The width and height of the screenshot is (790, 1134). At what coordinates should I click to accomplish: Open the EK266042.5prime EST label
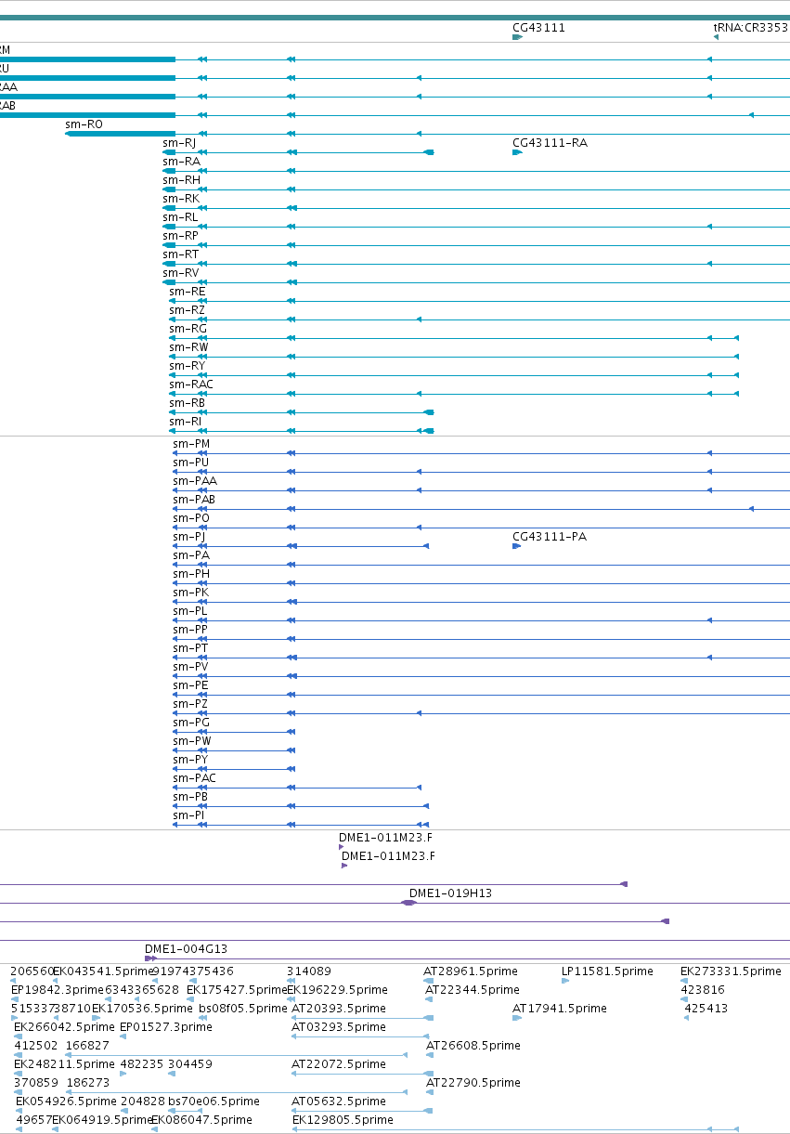pos(65,1027)
